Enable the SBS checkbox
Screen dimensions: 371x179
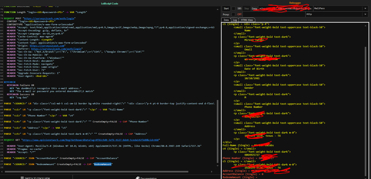click(x=234, y=8)
